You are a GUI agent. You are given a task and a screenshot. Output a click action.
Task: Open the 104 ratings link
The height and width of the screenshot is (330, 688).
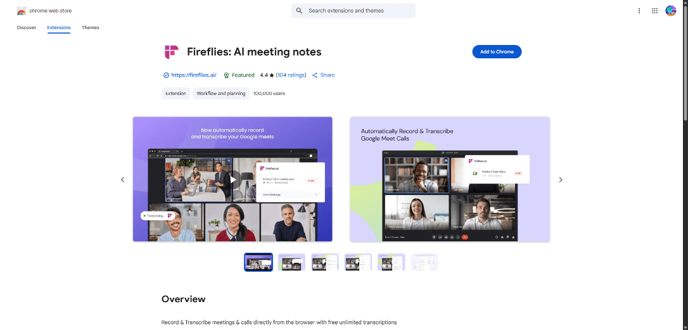tap(291, 75)
